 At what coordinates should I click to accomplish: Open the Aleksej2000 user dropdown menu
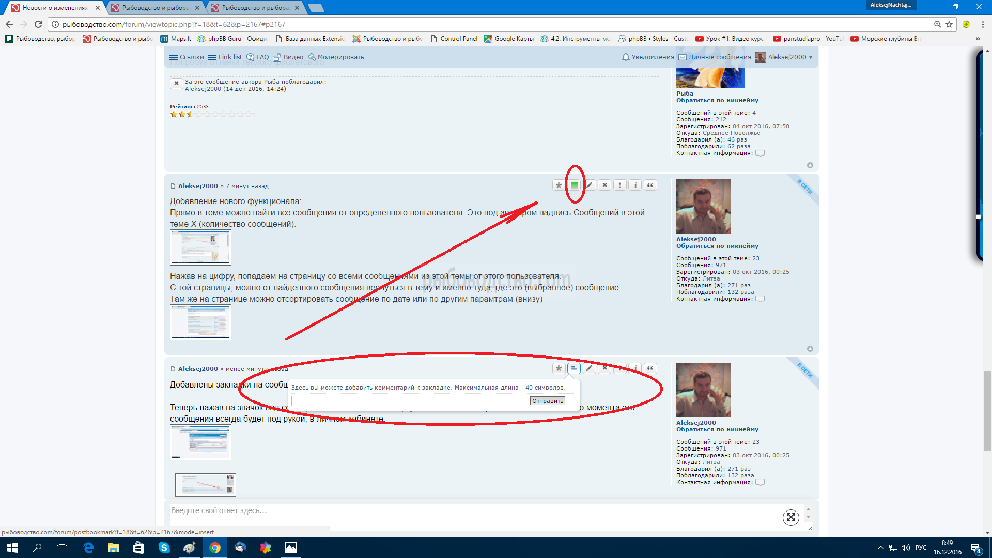784,57
